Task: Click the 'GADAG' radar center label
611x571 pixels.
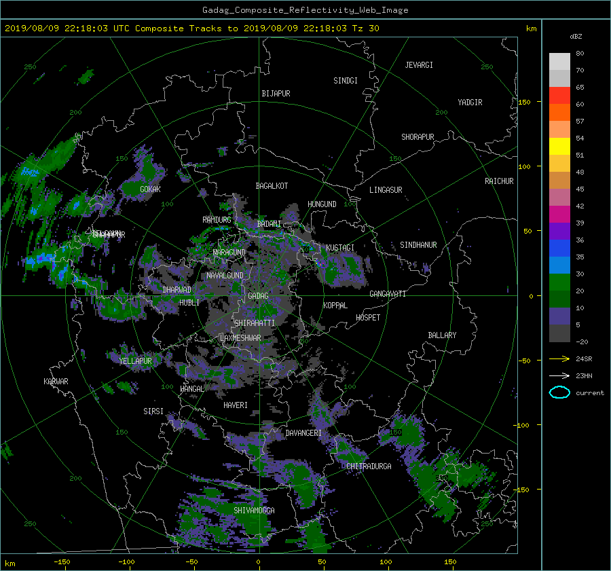Action: (259, 296)
